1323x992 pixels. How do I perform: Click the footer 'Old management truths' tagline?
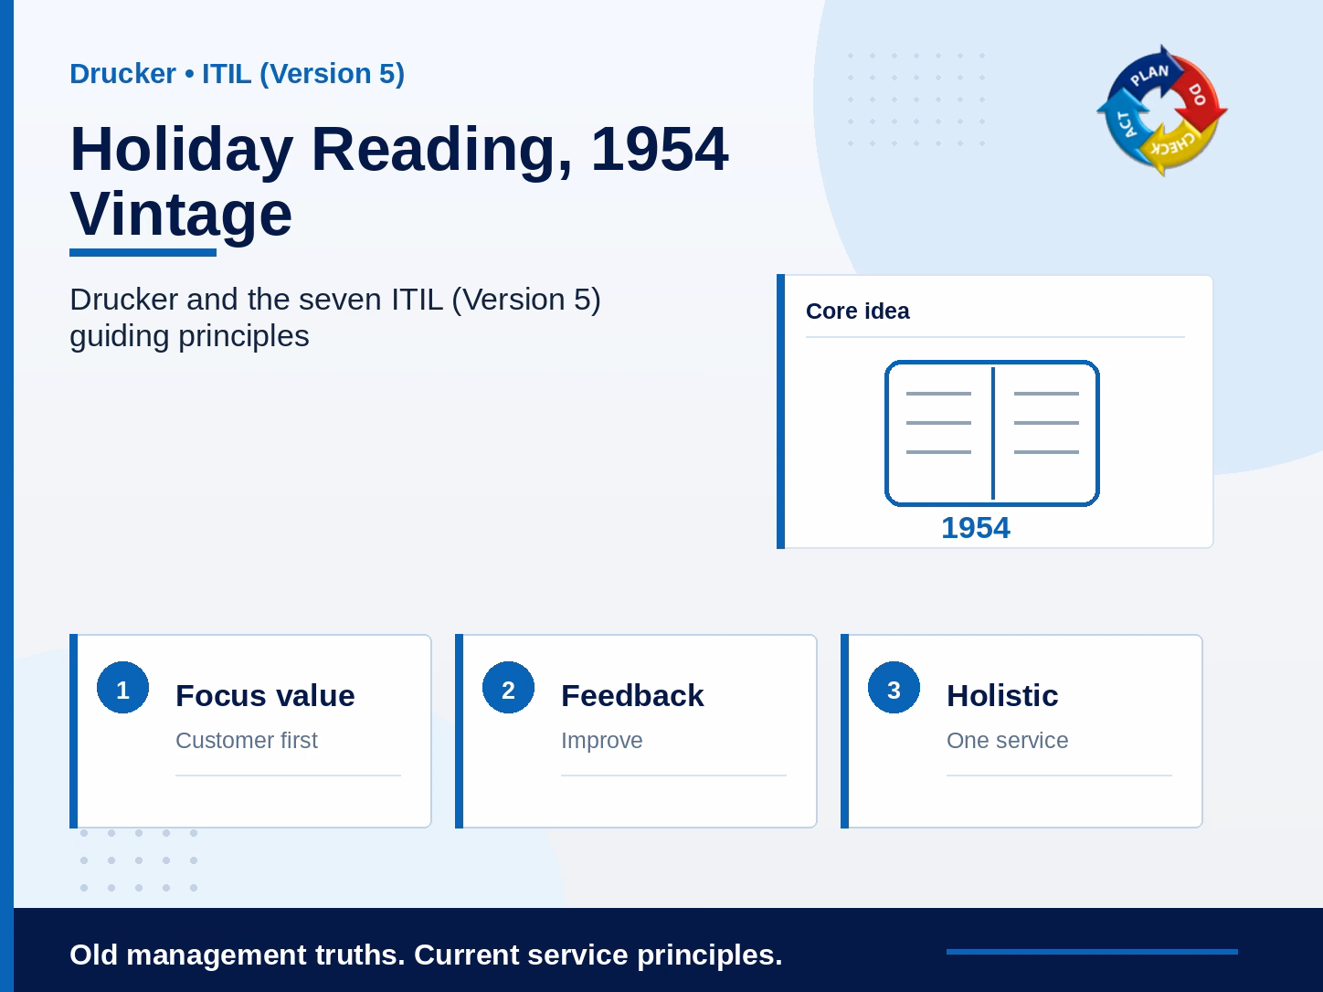(x=426, y=955)
